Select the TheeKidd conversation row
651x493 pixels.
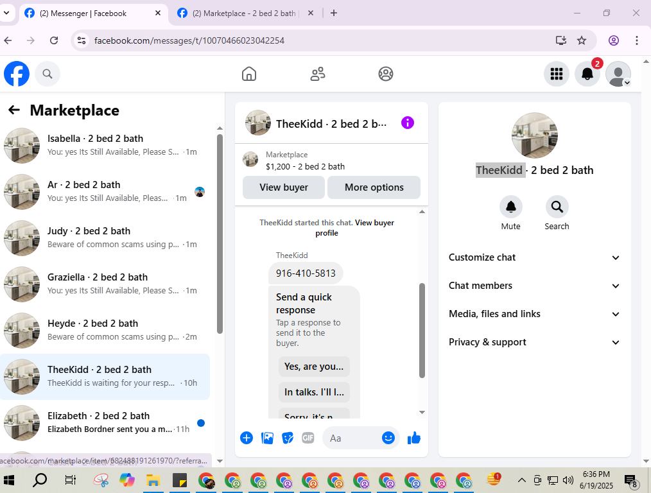[105, 376]
